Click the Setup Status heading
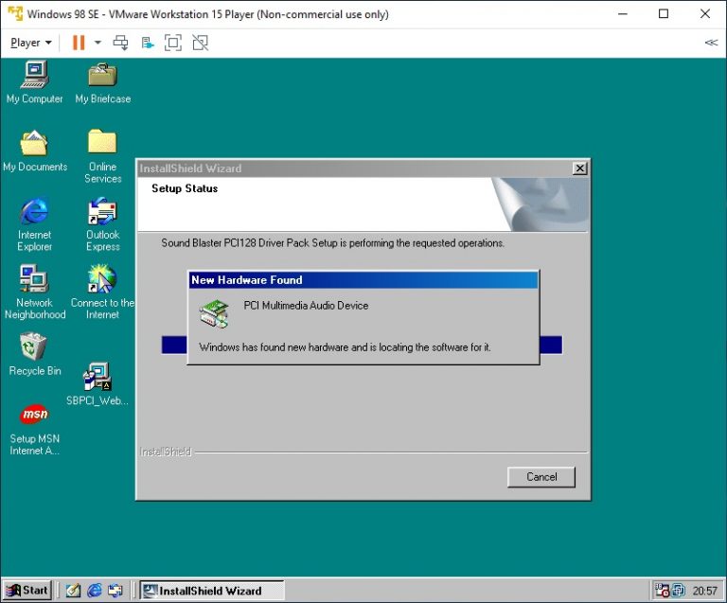Viewport: 727px width, 603px height. [x=185, y=188]
